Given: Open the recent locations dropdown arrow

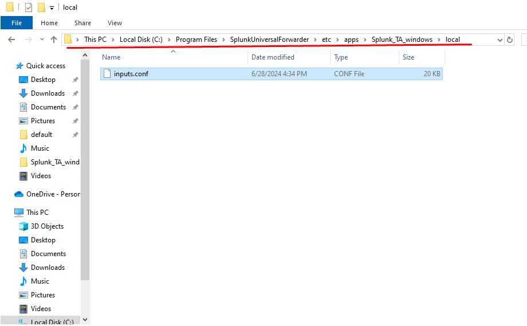Looking at the screenshot, I should coord(42,40).
